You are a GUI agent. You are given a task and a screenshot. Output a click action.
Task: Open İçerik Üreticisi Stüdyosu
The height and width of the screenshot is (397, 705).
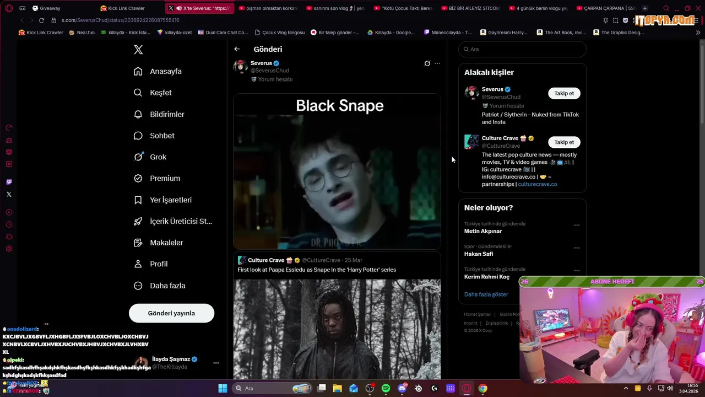173,221
